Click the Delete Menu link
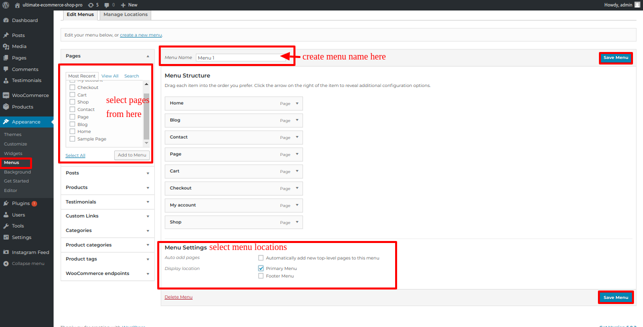The width and height of the screenshot is (643, 327). (178, 297)
